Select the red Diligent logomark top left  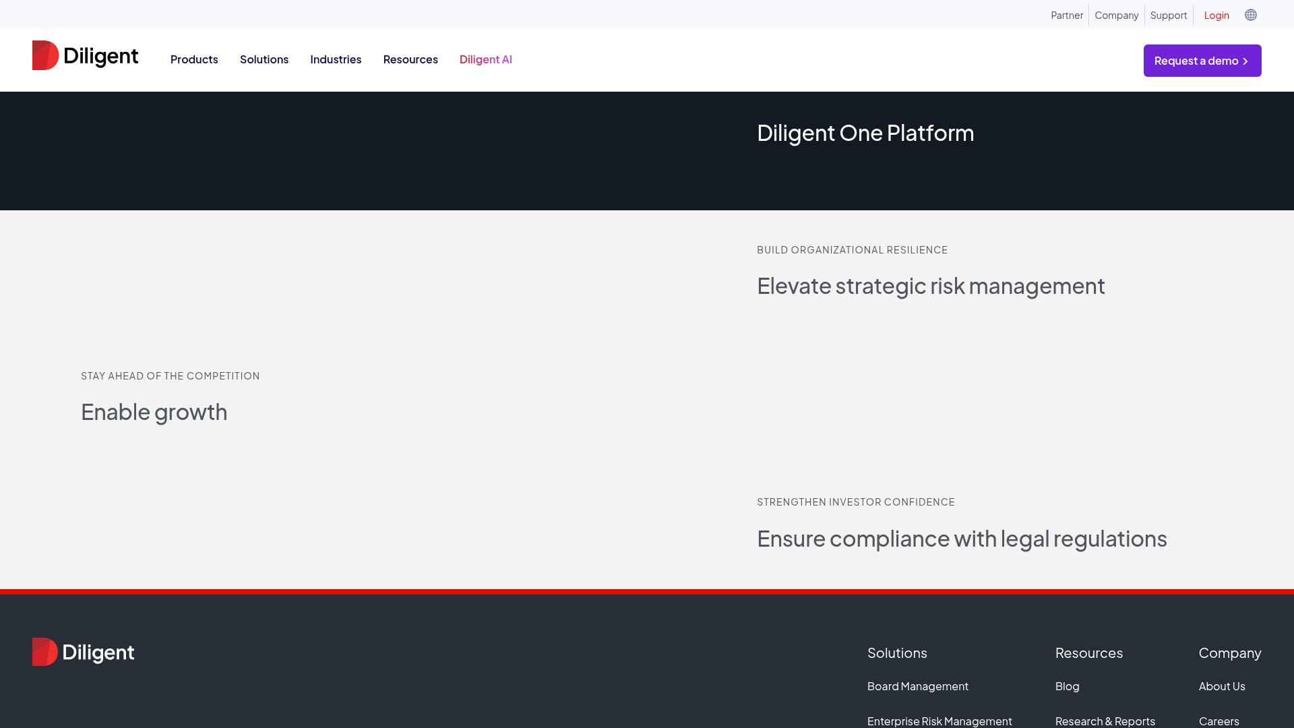(44, 55)
